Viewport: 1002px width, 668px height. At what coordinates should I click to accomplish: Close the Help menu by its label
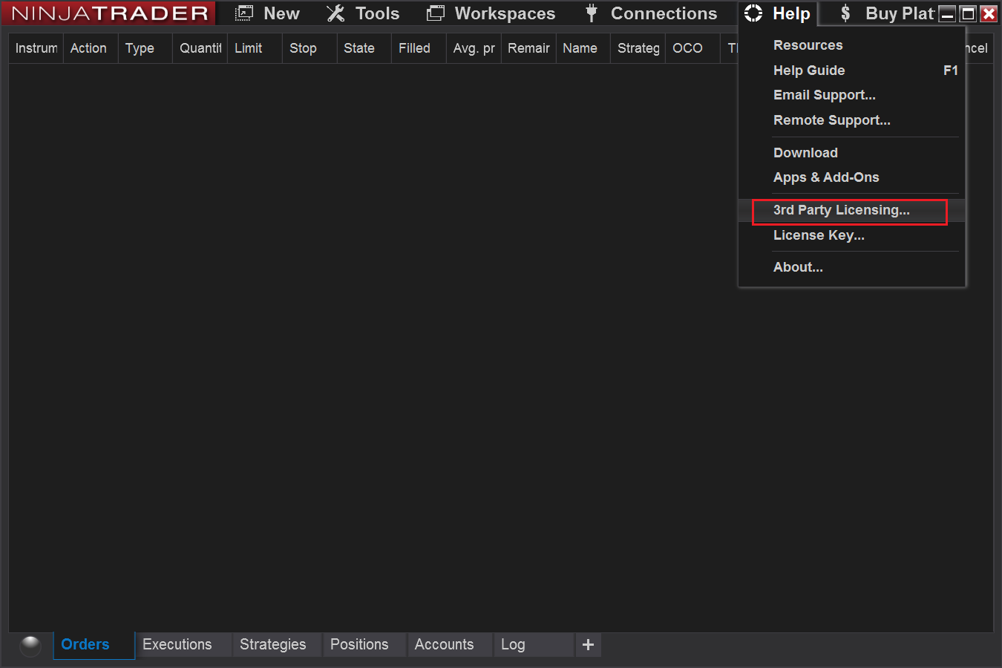[791, 13]
